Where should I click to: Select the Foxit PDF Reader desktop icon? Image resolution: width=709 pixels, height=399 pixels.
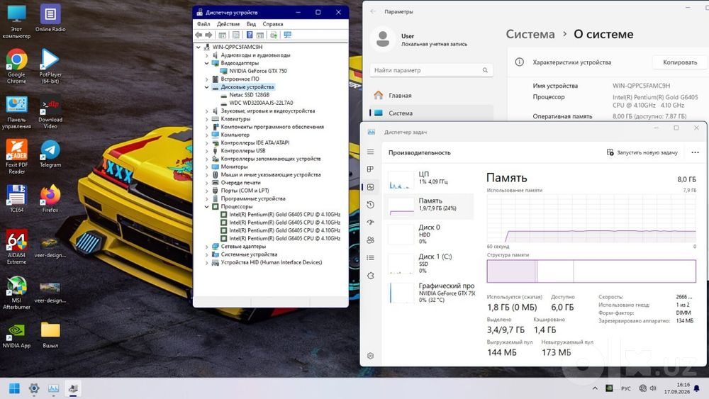pyautogui.click(x=17, y=157)
